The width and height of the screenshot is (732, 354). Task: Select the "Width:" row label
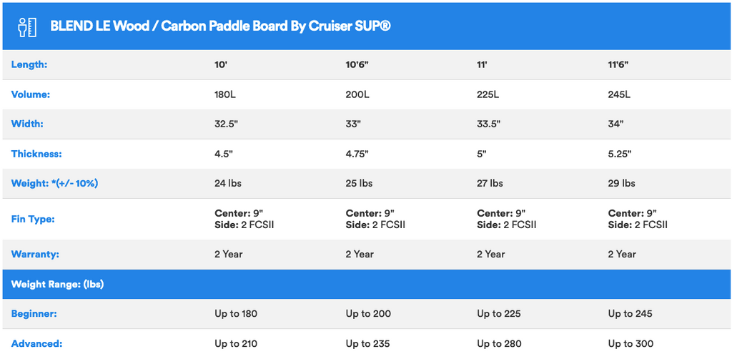[x=27, y=124]
